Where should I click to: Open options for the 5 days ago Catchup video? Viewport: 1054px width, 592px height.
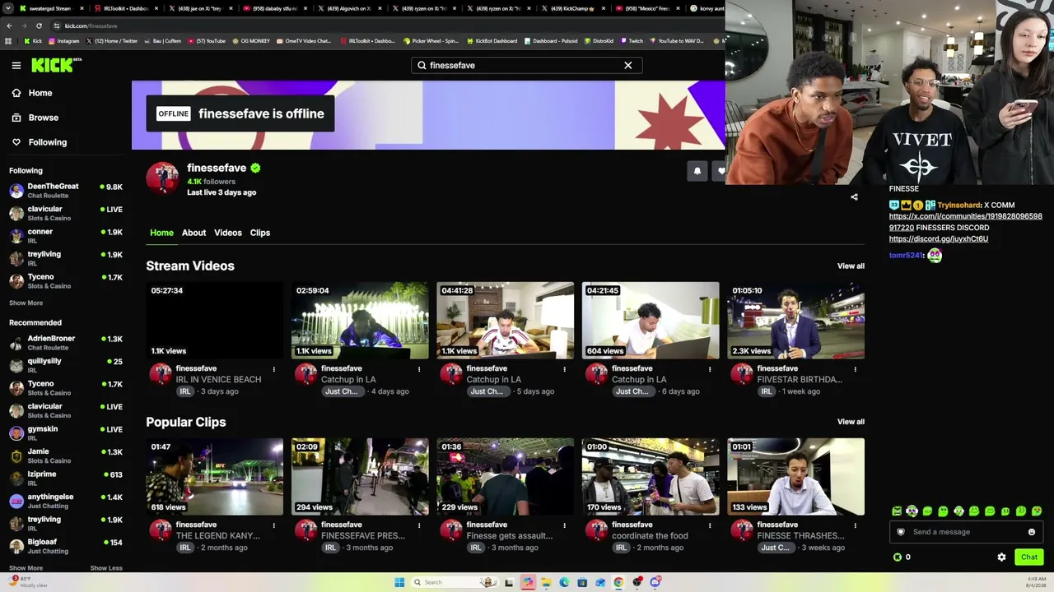[x=565, y=369]
